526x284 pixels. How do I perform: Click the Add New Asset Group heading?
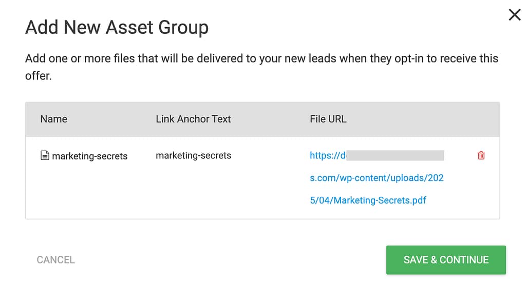pyautogui.click(x=117, y=27)
